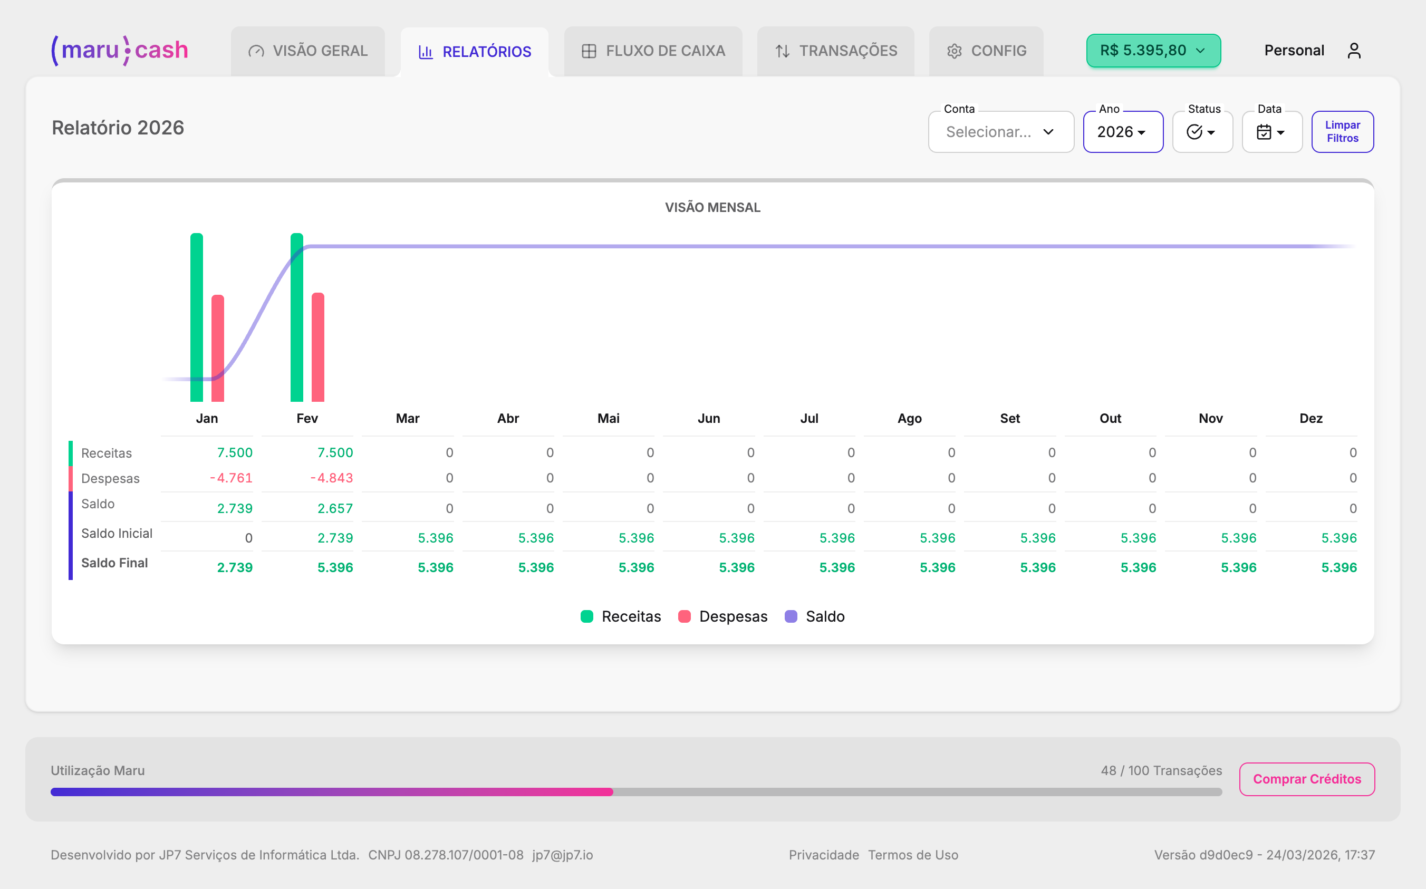
Task: Open Fluxo de Caixa grid icon
Action: click(x=589, y=51)
